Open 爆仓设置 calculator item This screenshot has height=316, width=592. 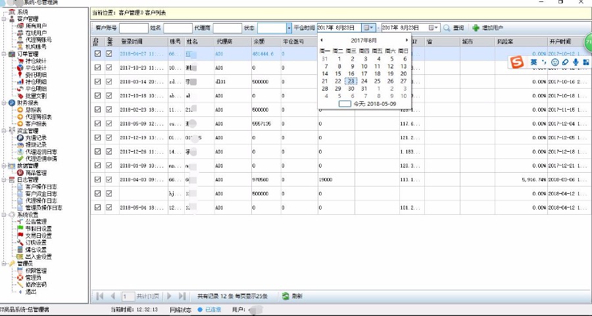[36, 250]
